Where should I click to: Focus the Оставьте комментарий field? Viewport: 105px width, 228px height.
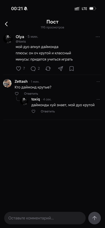tap(45, 218)
